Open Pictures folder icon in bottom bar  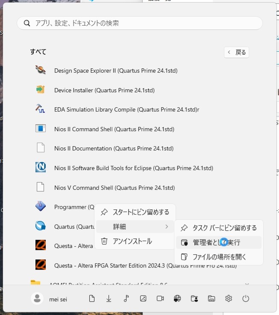tap(143, 298)
